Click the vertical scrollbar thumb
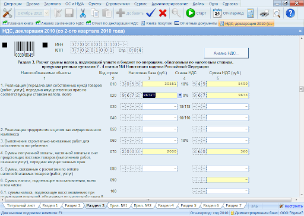The width and height of the screenshot is (304, 216). pyautogui.click(x=302, y=89)
